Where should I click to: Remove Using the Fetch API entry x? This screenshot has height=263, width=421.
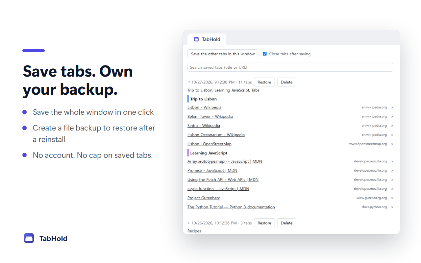click(392, 180)
